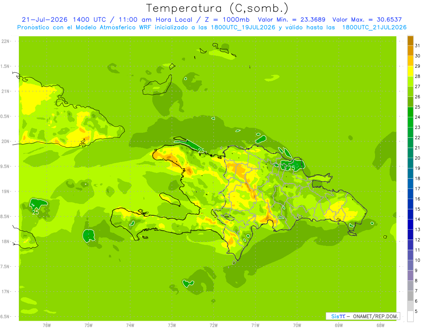Select the '1800UTC_21JUL2026' valid-until time
Viewport: 427px width, 330px height.
(x=374, y=27)
